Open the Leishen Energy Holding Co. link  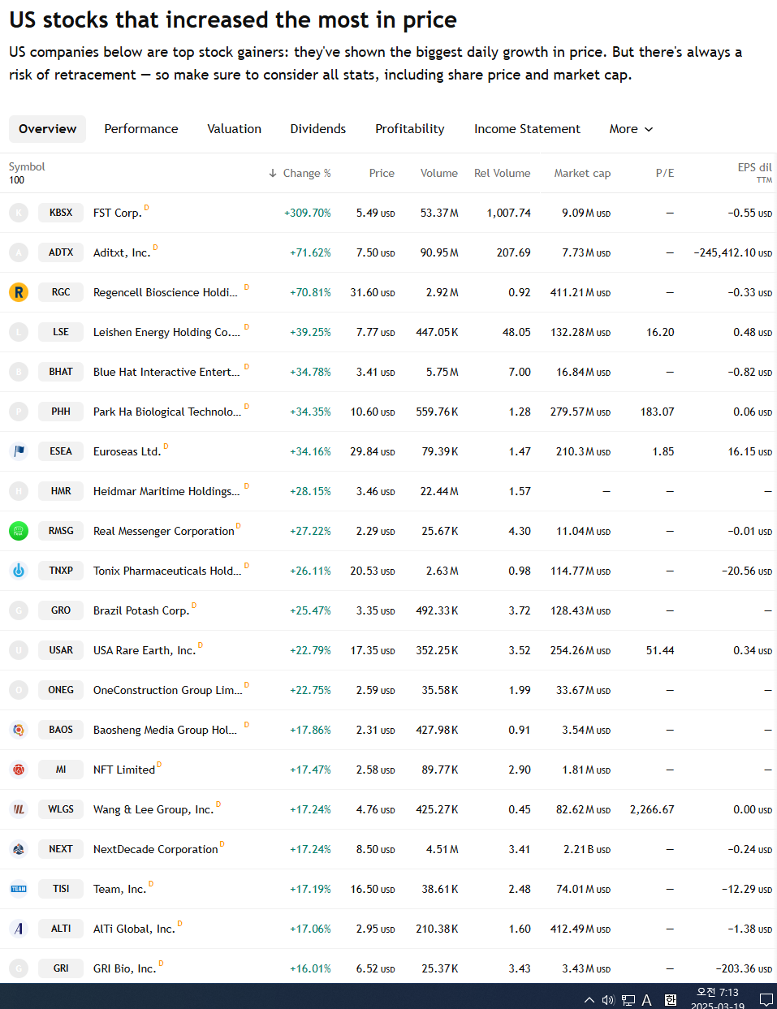click(166, 332)
